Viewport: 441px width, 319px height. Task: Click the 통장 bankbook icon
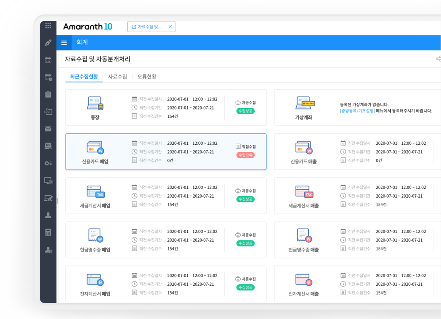click(95, 103)
